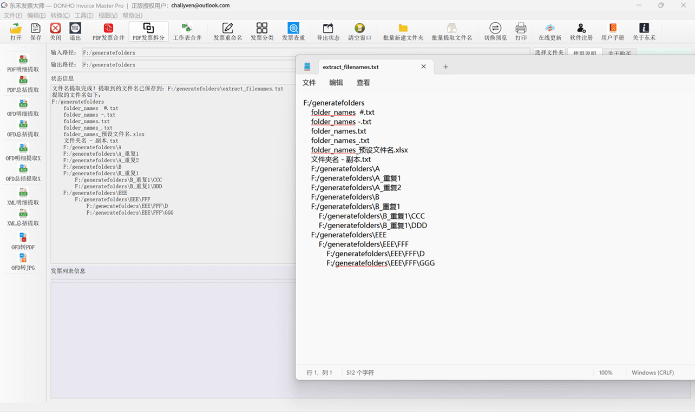
Task: Open Notepad's 编辑 menu
Action: pos(336,83)
